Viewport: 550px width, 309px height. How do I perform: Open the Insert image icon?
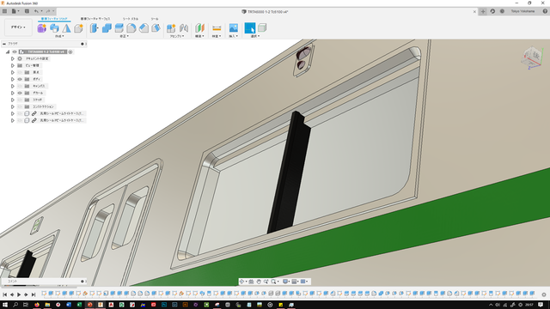pyautogui.click(x=234, y=28)
